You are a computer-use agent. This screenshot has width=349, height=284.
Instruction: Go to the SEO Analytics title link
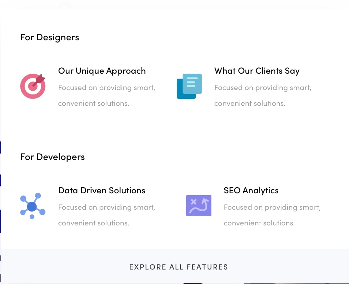pyautogui.click(x=251, y=190)
